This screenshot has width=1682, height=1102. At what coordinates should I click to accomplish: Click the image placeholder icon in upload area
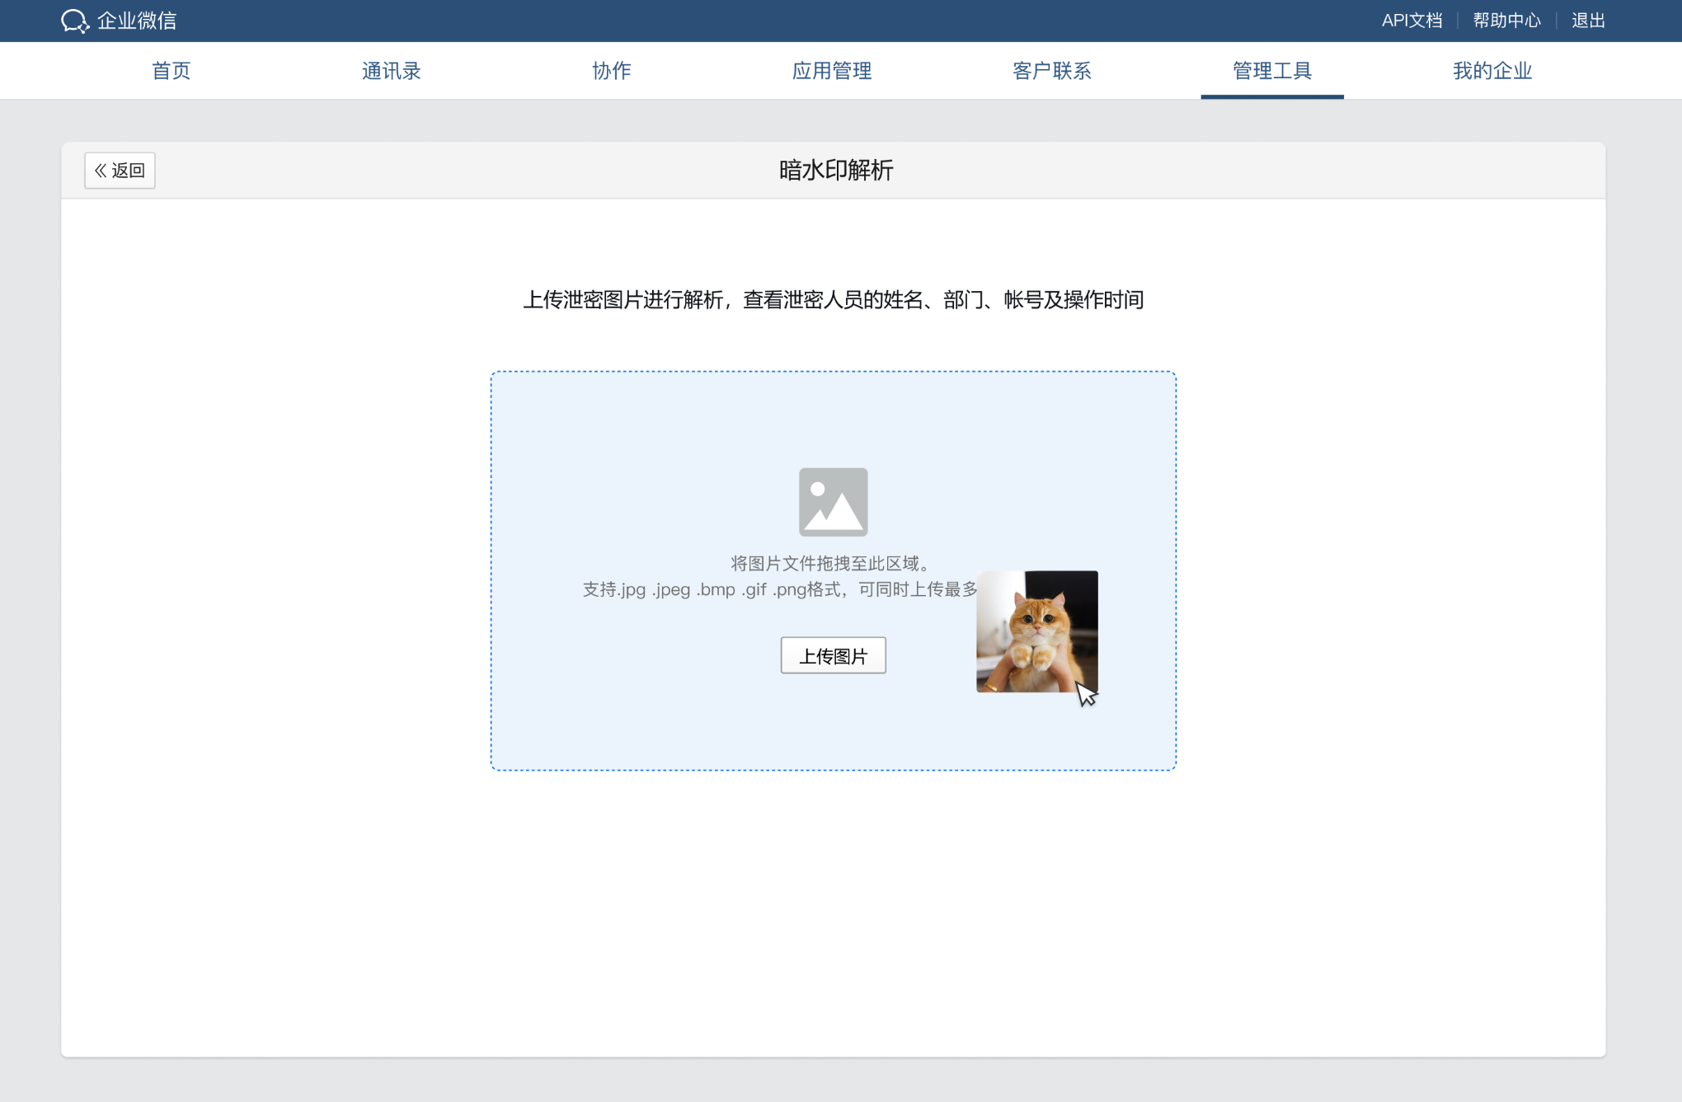[x=833, y=500]
